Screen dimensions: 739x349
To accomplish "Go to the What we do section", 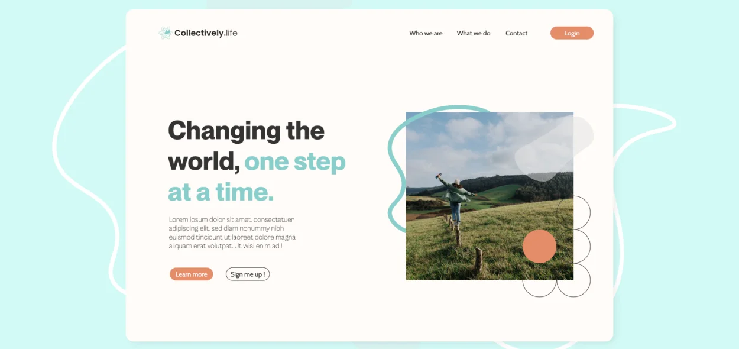I will 474,33.
